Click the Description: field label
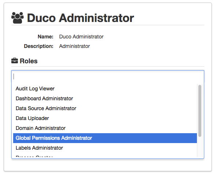 (39, 46)
